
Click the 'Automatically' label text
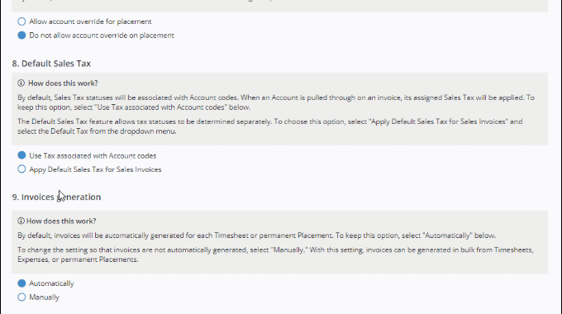(51, 283)
